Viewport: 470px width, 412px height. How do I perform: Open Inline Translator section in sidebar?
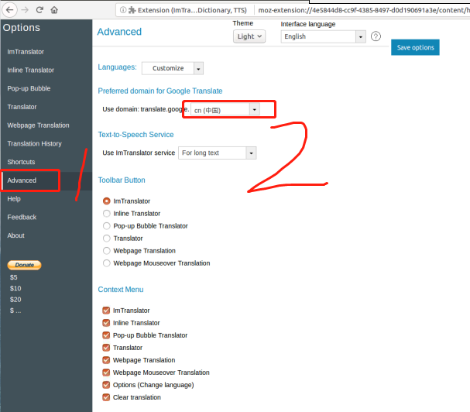31,70
